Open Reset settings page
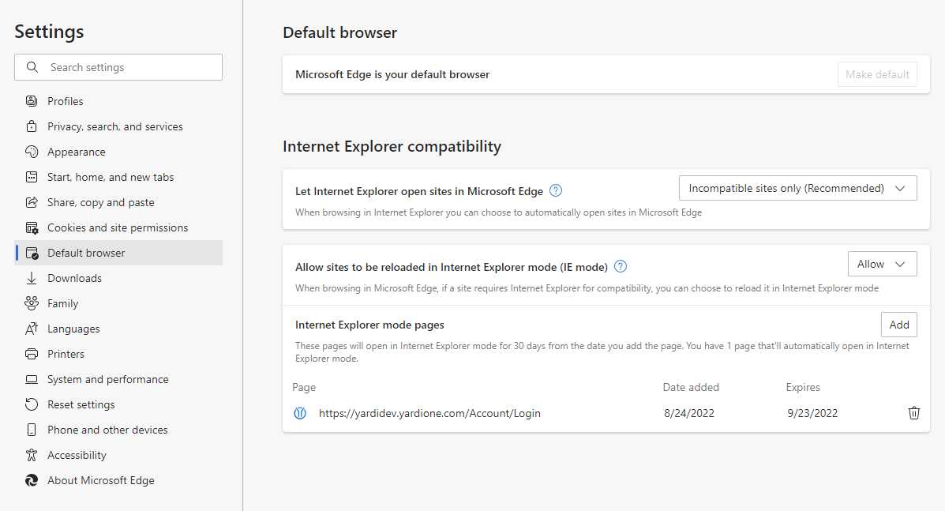Viewport: 945px width, 511px height. [118, 404]
